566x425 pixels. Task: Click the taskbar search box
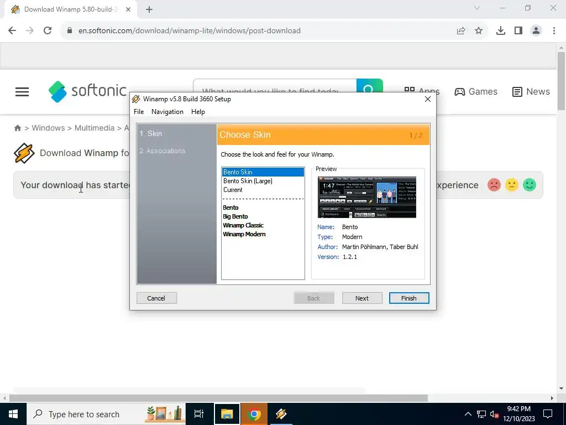pyautogui.click(x=106, y=414)
